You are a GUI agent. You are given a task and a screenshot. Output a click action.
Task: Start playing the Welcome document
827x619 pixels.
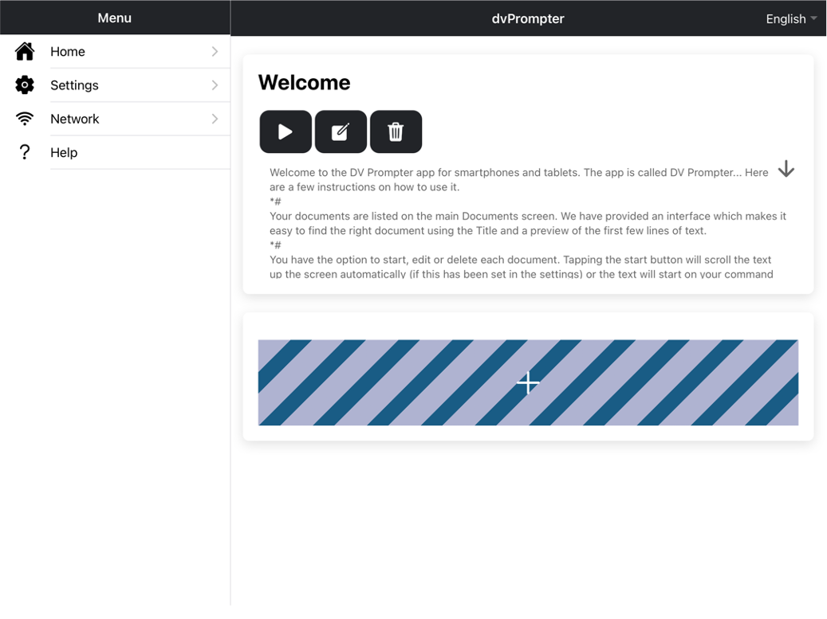(286, 132)
